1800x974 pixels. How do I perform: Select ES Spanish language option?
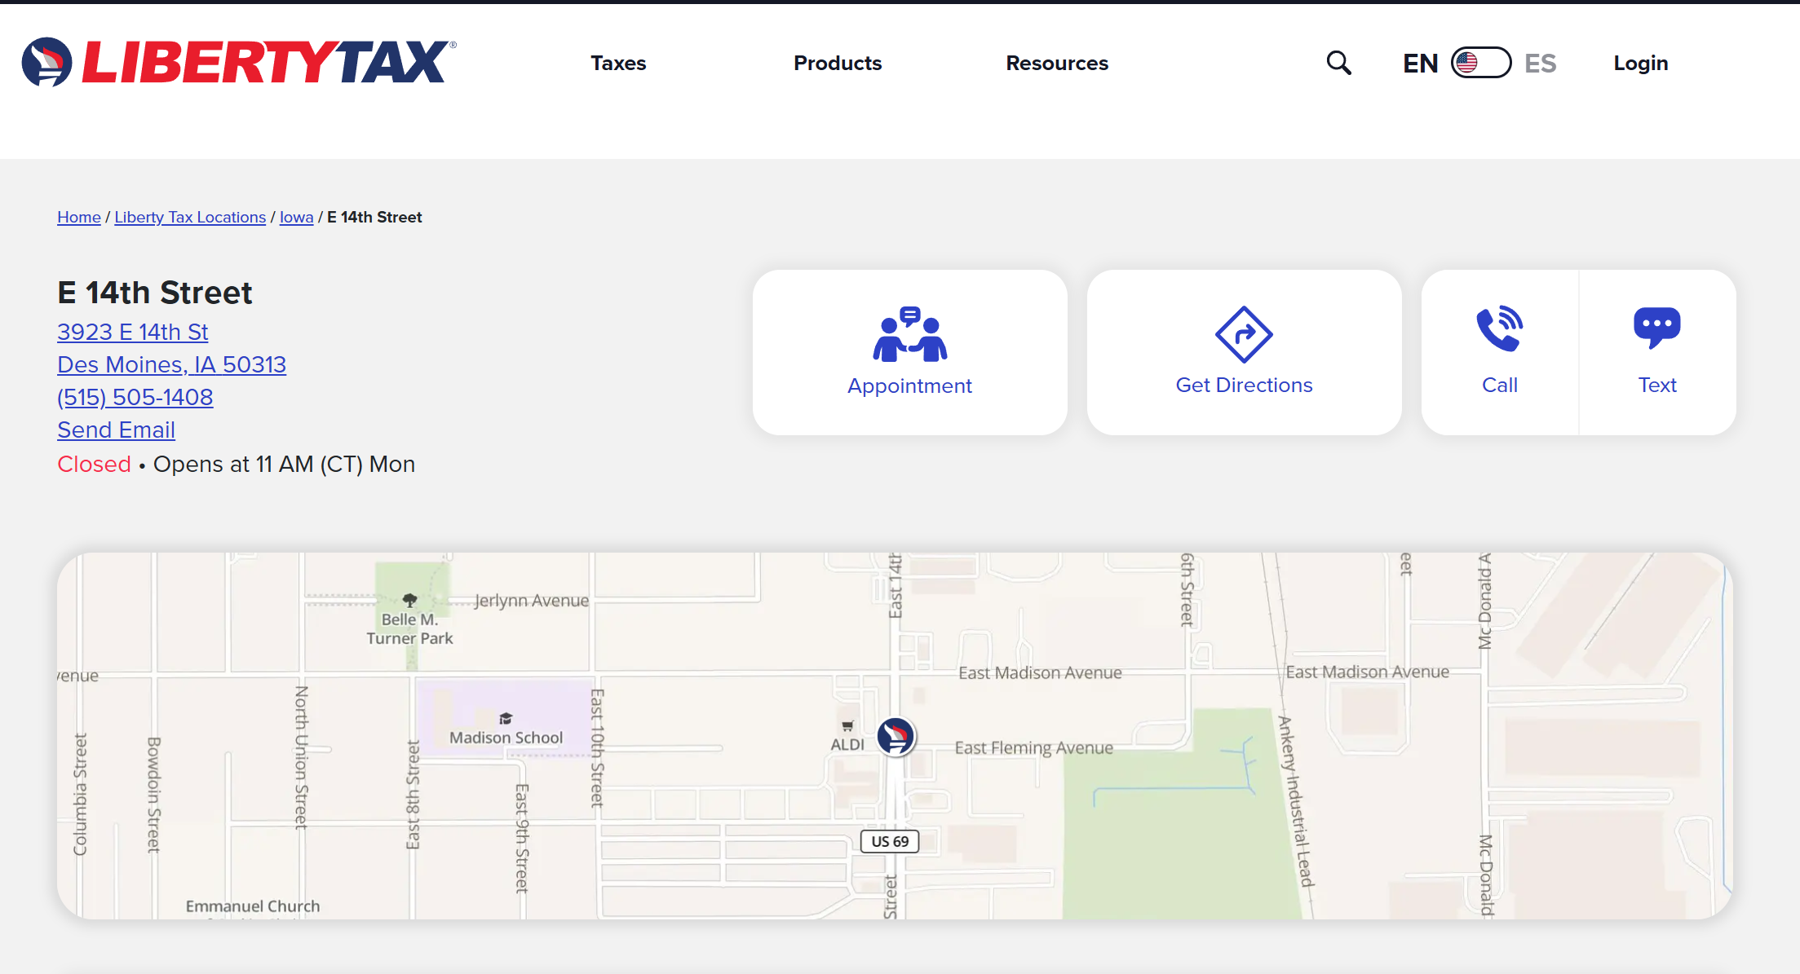[x=1540, y=63]
